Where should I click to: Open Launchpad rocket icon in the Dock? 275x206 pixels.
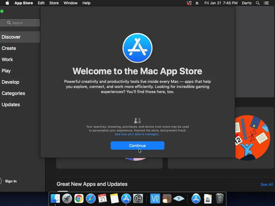[67, 198]
